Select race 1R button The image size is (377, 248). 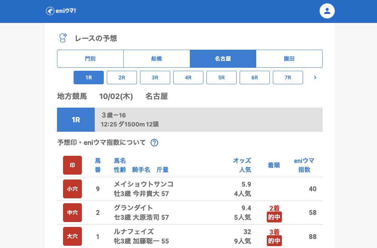click(89, 78)
